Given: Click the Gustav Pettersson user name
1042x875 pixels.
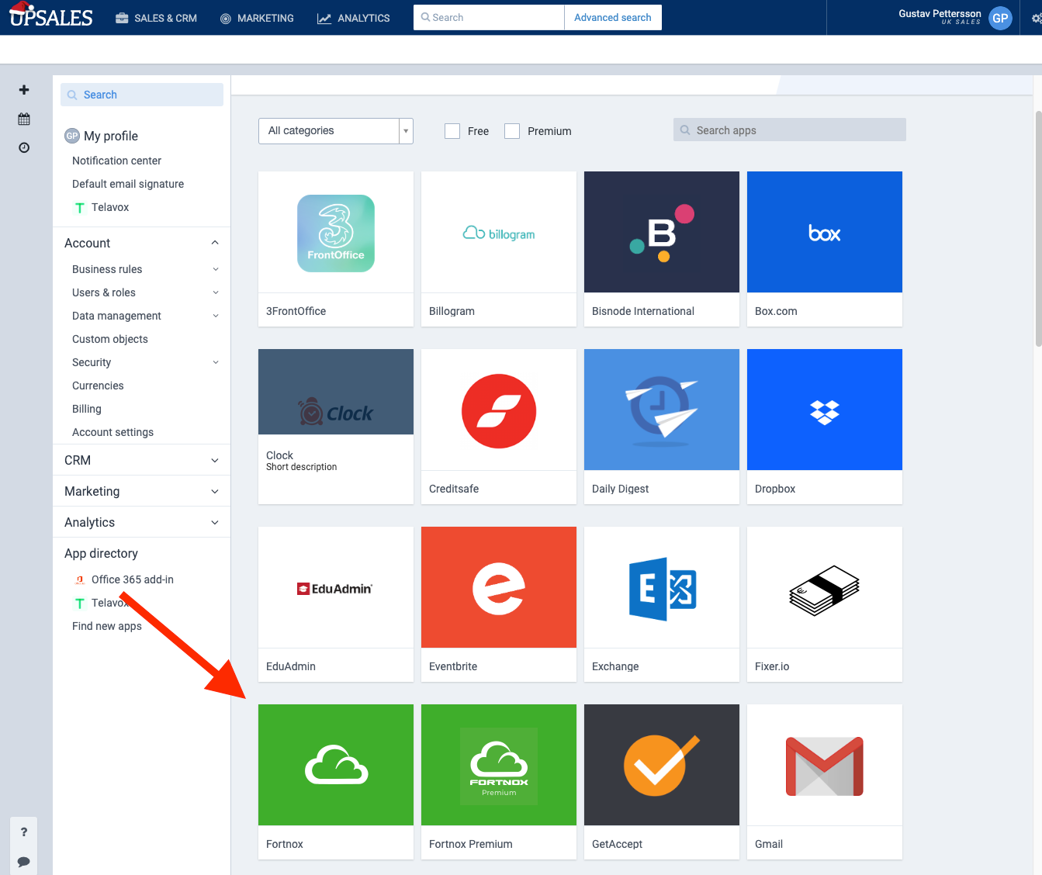Looking at the screenshot, I should [x=940, y=13].
